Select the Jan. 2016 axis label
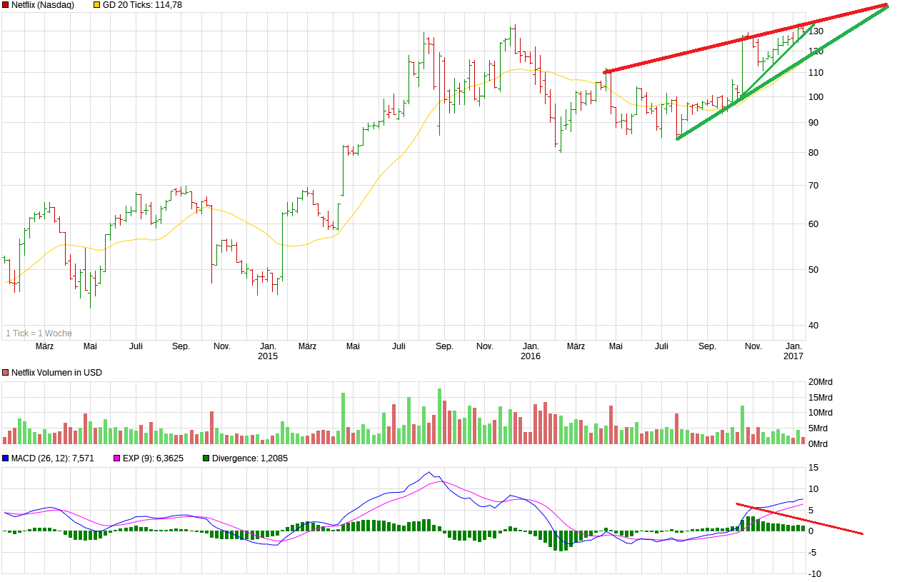907x582 pixels. [x=530, y=350]
